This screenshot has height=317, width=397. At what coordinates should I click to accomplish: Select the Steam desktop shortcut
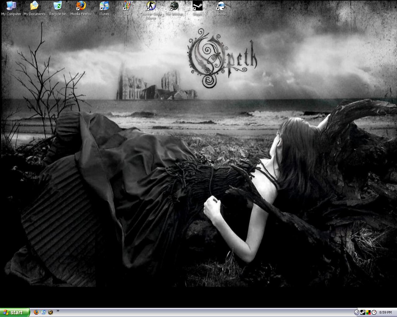(x=197, y=8)
